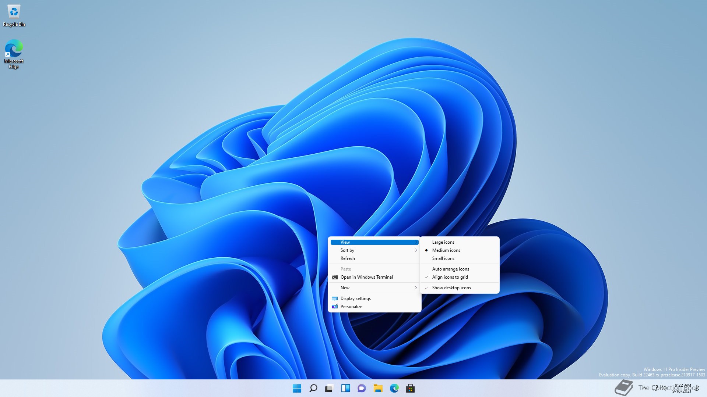The image size is (707, 397).
Task: Open Display settings
Action: (x=374, y=298)
